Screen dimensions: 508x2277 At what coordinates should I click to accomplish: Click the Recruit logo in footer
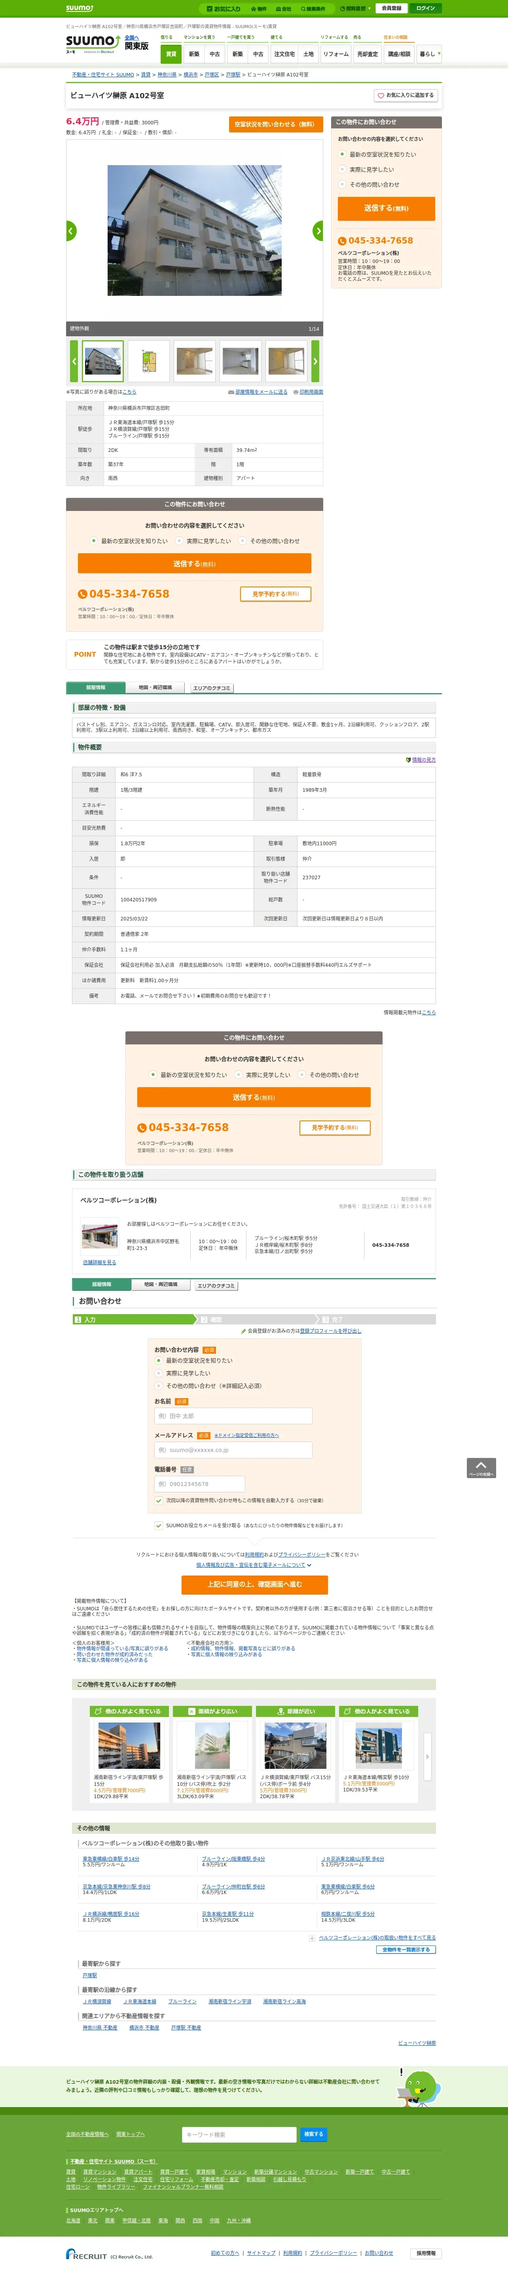click(x=86, y=2254)
